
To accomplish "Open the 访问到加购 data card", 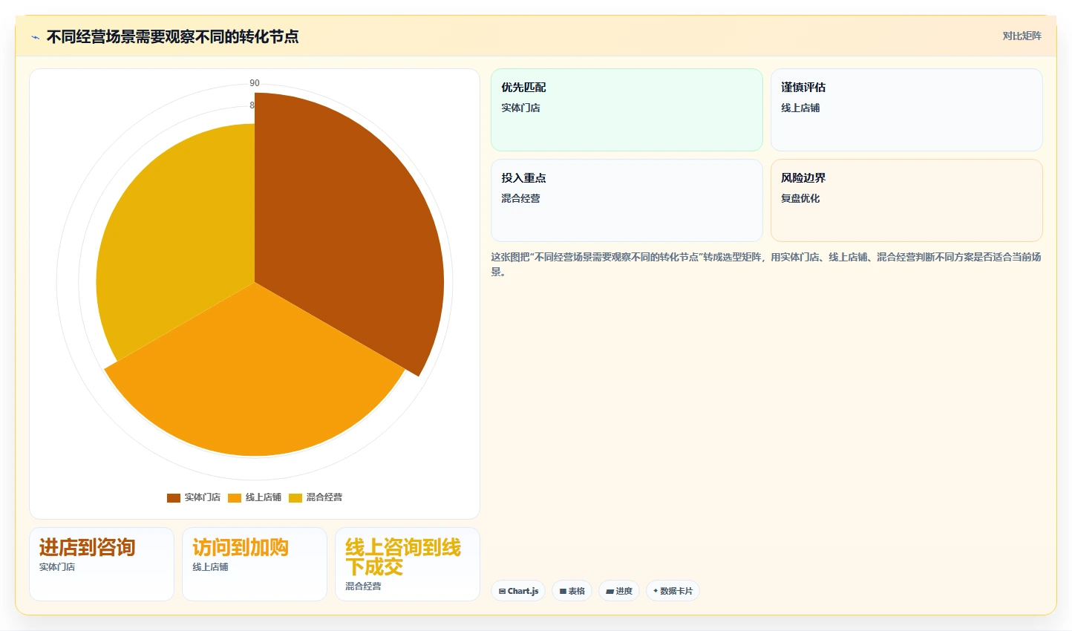I will [x=255, y=564].
